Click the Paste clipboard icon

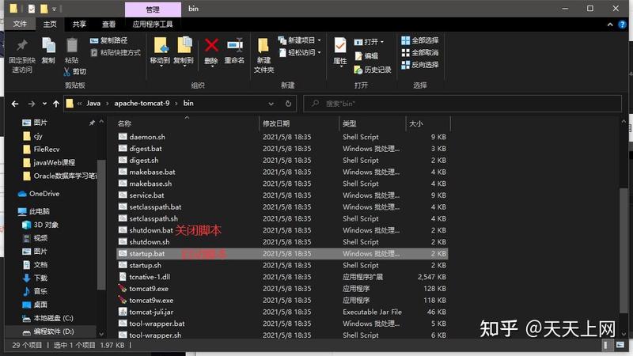pyautogui.click(x=71, y=45)
